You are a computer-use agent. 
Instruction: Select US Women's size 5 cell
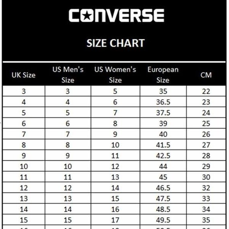point(115,91)
